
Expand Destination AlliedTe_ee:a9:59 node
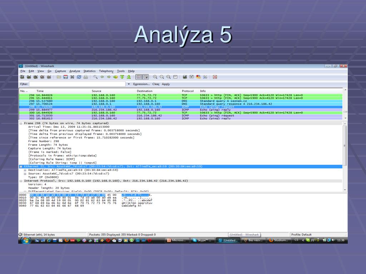click(x=25, y=170)
